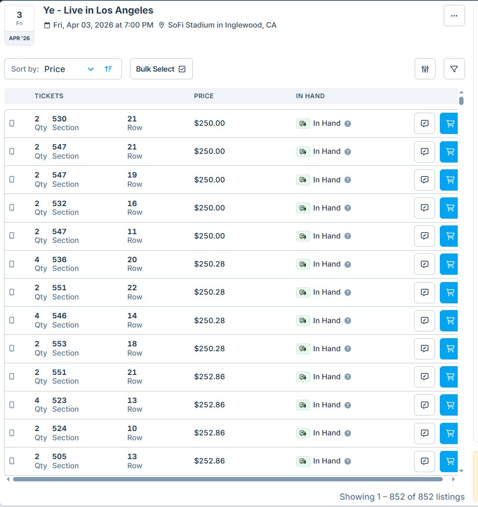Open notes icon for Section 530 Row 21
The image size is (478, 507).
pos(424,123)
